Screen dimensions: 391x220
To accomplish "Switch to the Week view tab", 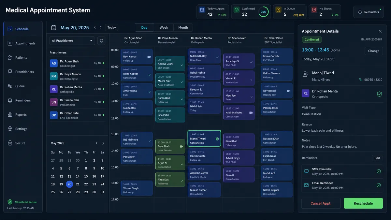I will (x=164, y=27).
